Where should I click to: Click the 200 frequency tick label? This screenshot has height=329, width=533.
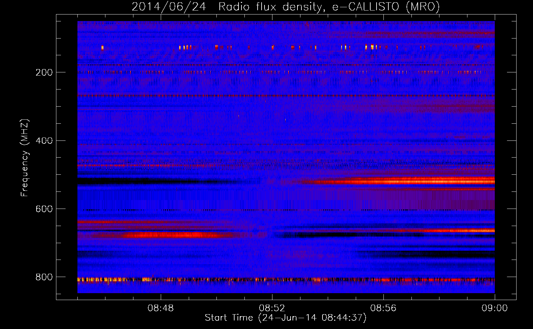point(44,72)
